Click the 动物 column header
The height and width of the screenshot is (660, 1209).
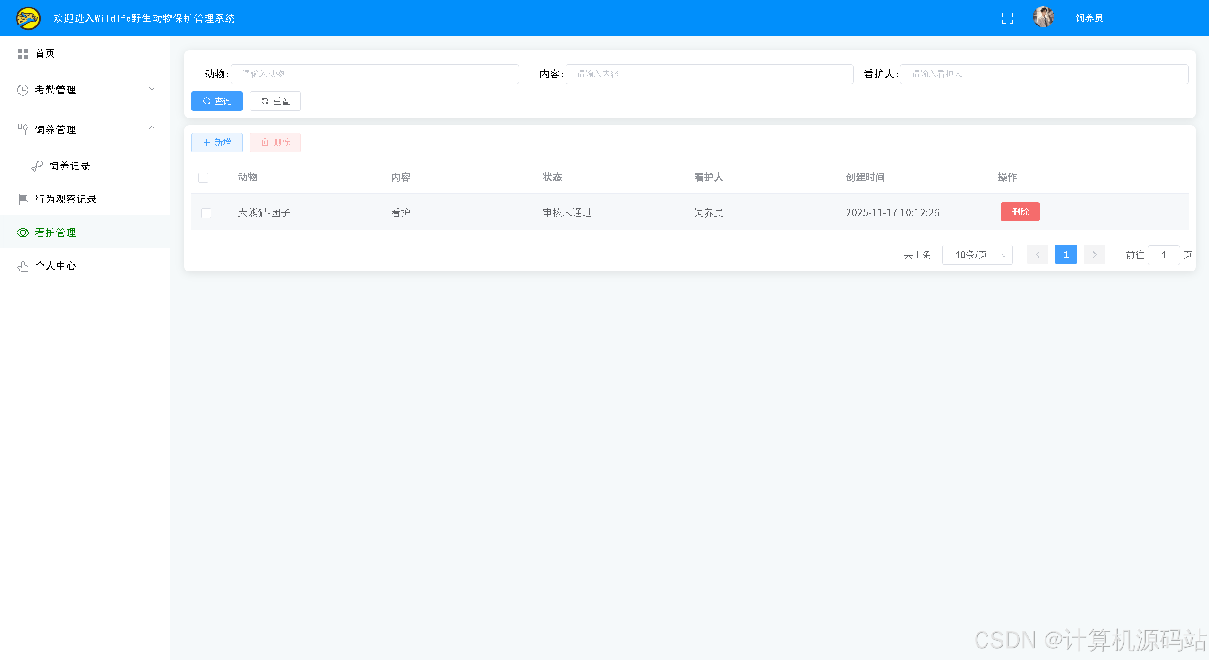pos(248,178)
